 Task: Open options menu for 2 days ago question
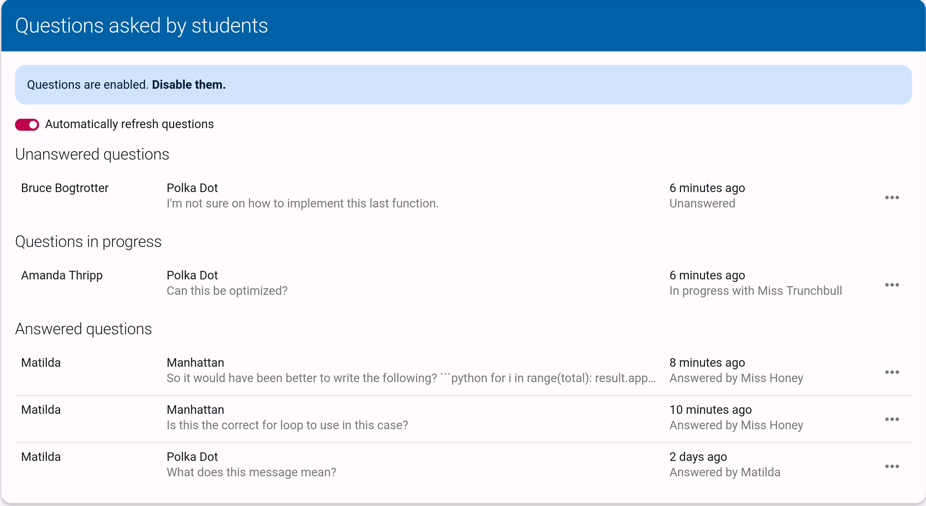click(x=892, y=466)
